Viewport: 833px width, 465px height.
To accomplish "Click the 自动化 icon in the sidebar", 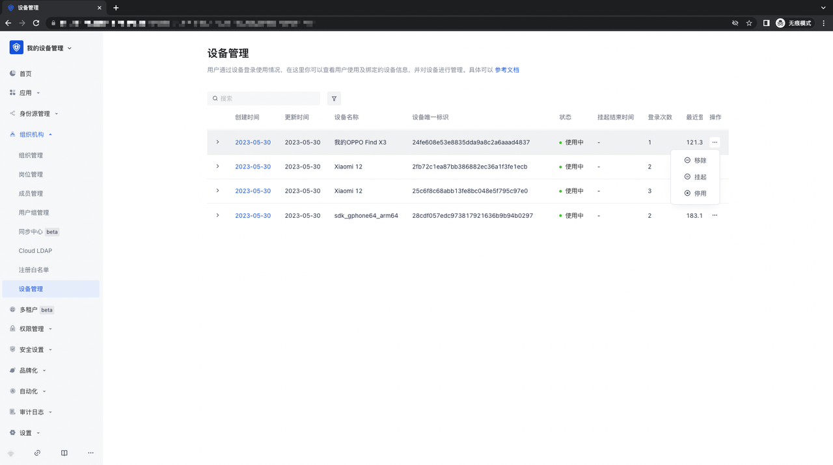I will (14, 391).
